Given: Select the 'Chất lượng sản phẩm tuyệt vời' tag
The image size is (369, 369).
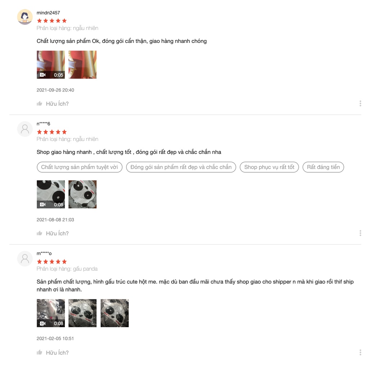Looking at the screenshot, I should click(80, 167).
